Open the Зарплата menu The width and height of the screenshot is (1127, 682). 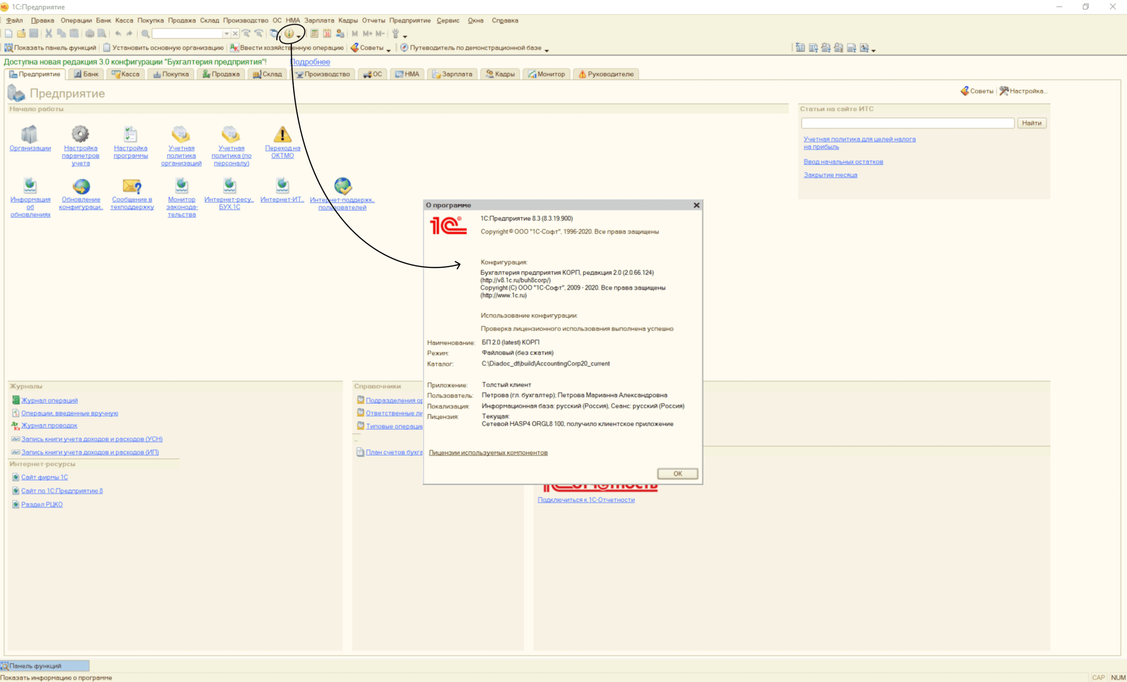(x=319, y=20)
